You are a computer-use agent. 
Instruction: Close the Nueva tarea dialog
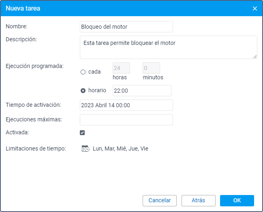click(x=255, y=8)
